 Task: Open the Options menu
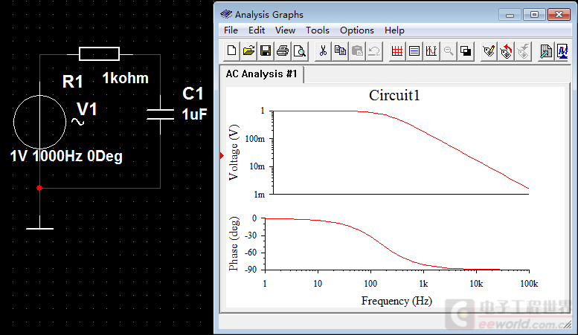click(x=357, y=30)
